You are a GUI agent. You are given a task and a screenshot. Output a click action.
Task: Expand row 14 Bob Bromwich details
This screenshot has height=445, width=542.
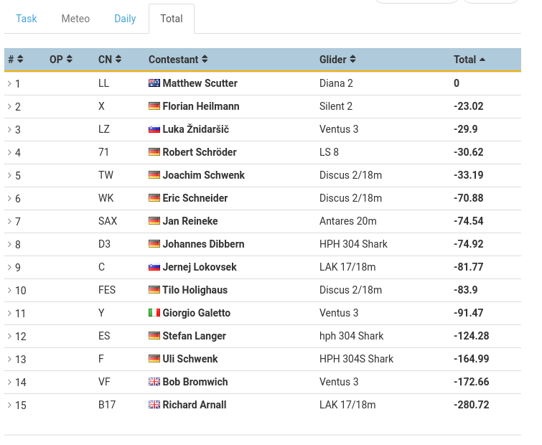click(9, 382)
